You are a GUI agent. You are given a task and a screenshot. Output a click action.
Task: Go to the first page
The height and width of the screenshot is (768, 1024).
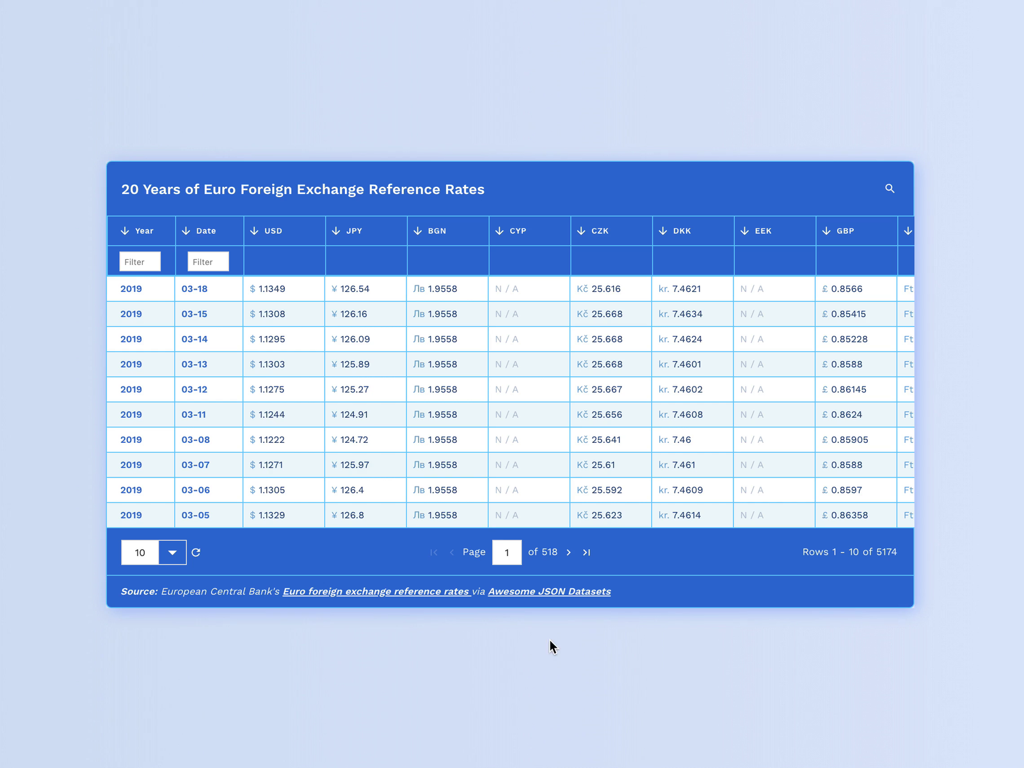(x=434, y=552)
